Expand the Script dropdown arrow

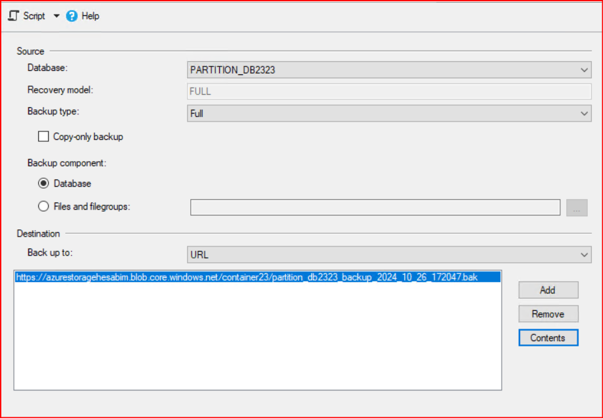click(56, 16)
